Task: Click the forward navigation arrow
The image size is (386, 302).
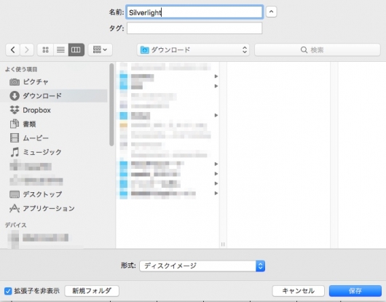Action: [x=27, y=50]
